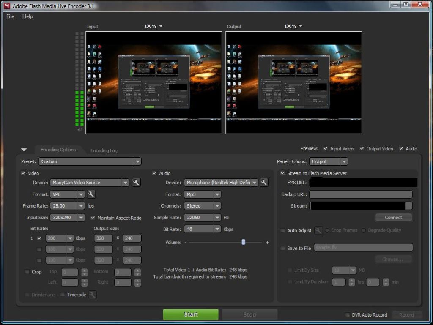Screen dimensions: 433x325
Task: Click the volume minus sign
Action: [x=186, y=242]
